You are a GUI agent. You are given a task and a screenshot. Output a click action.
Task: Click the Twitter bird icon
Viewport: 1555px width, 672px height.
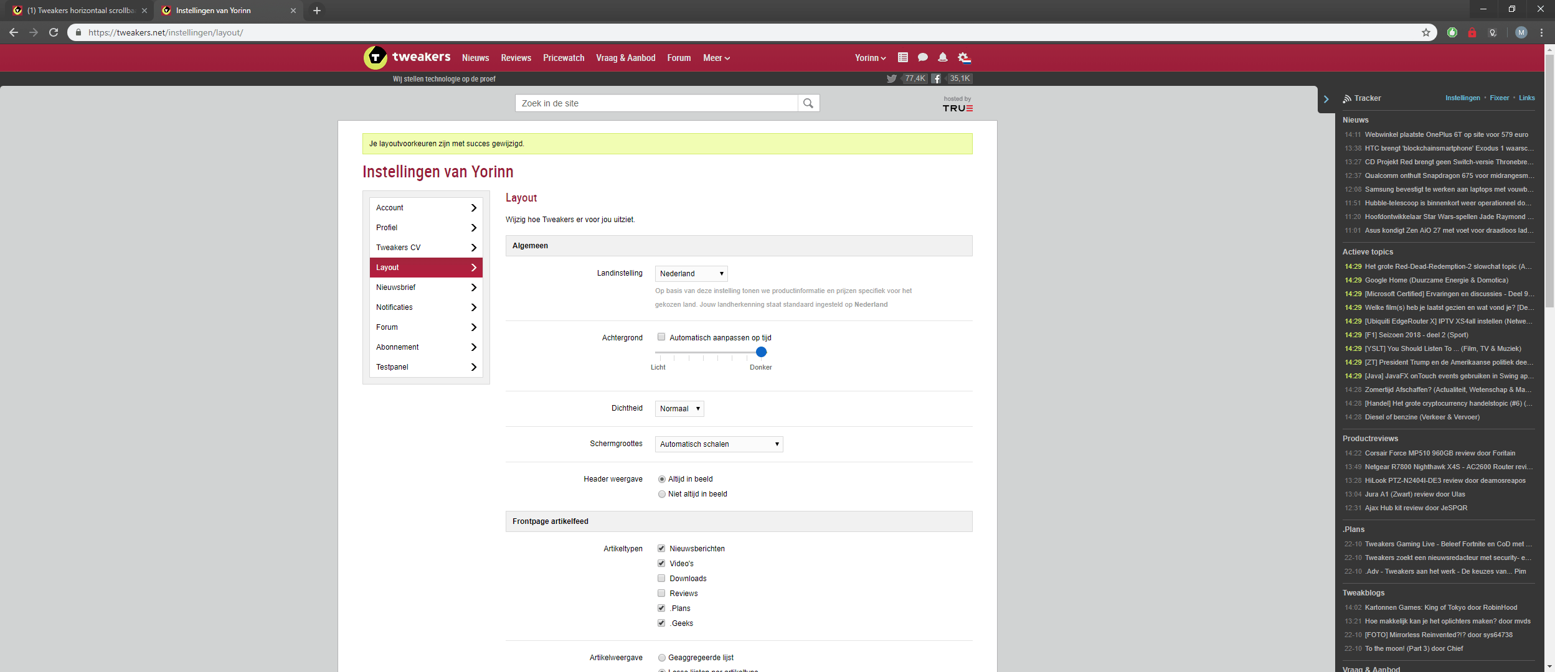[x=891, y=78]
